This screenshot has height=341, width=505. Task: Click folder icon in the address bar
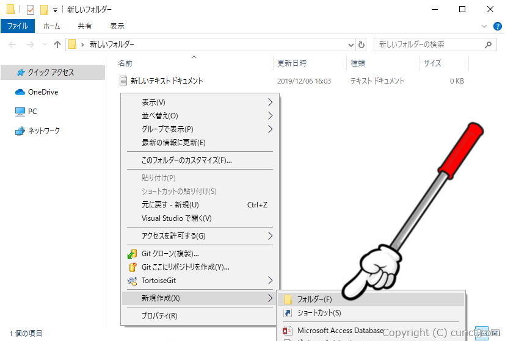[x=73, y=44]
